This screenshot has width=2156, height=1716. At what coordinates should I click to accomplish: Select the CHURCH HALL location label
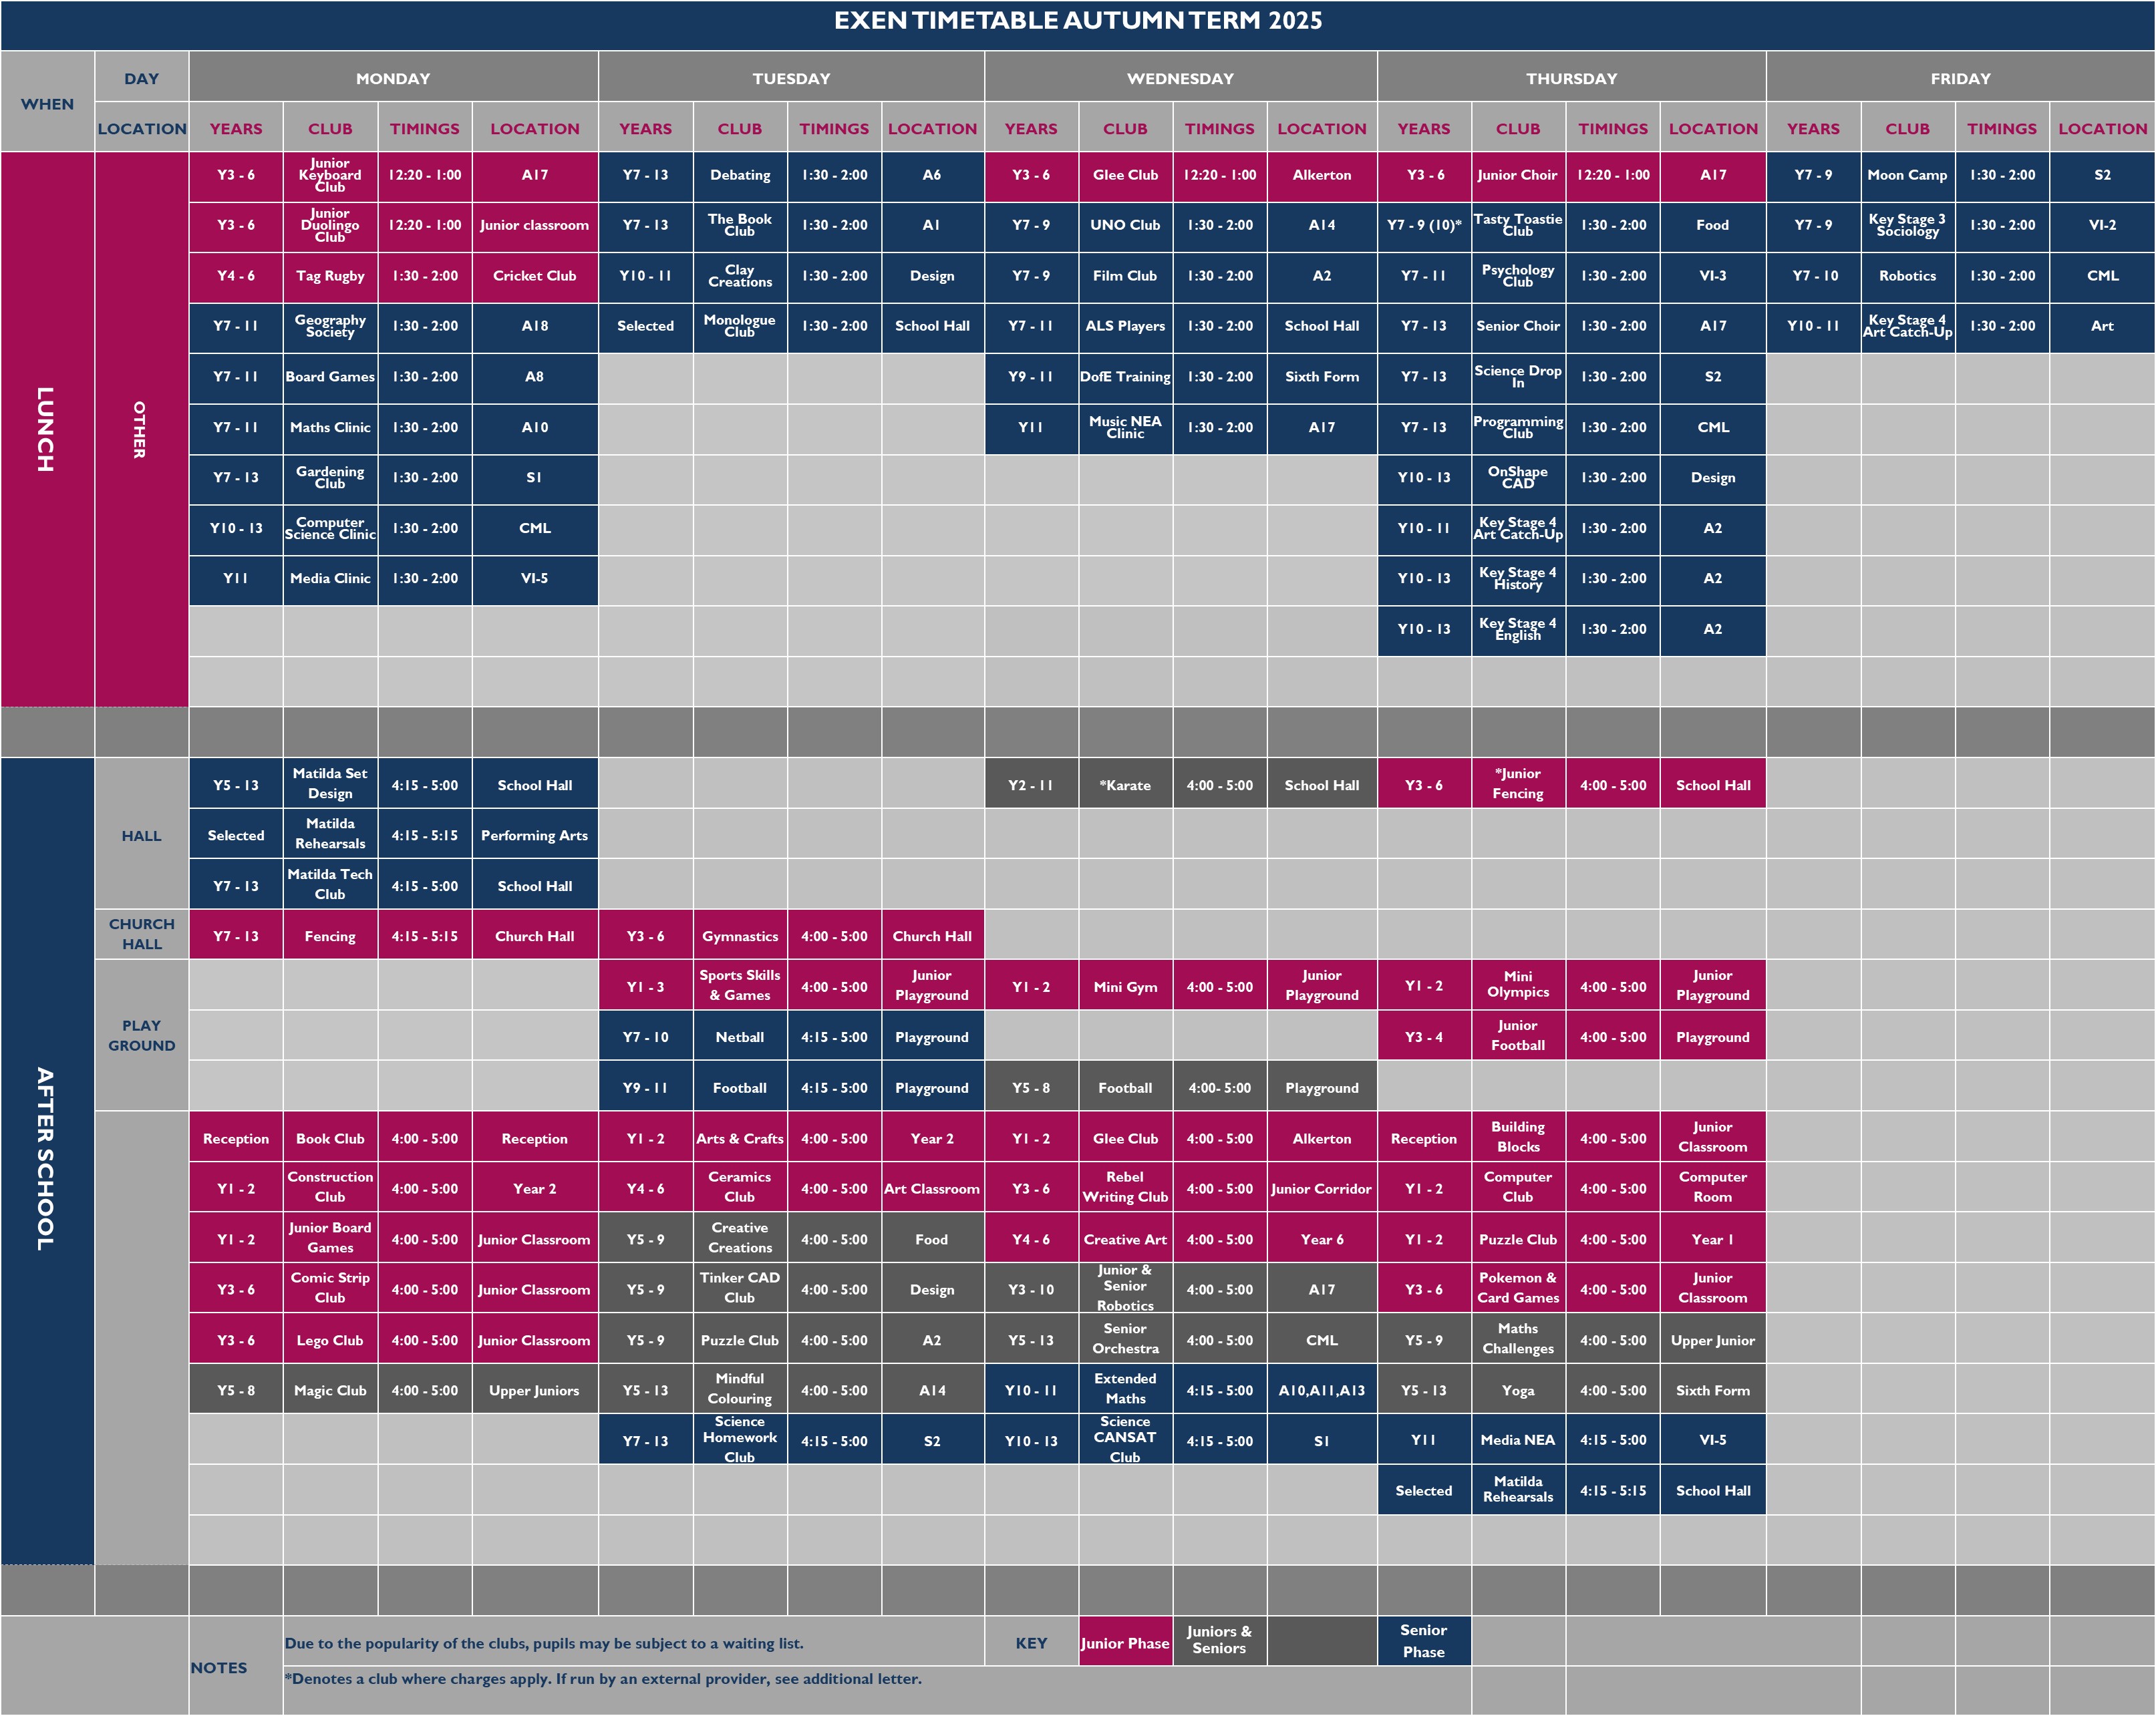pos(141,934)
